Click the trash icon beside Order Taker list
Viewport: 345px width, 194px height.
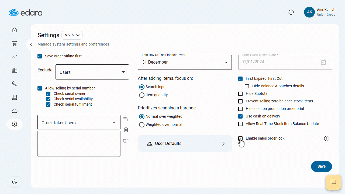tap(126, 130)
